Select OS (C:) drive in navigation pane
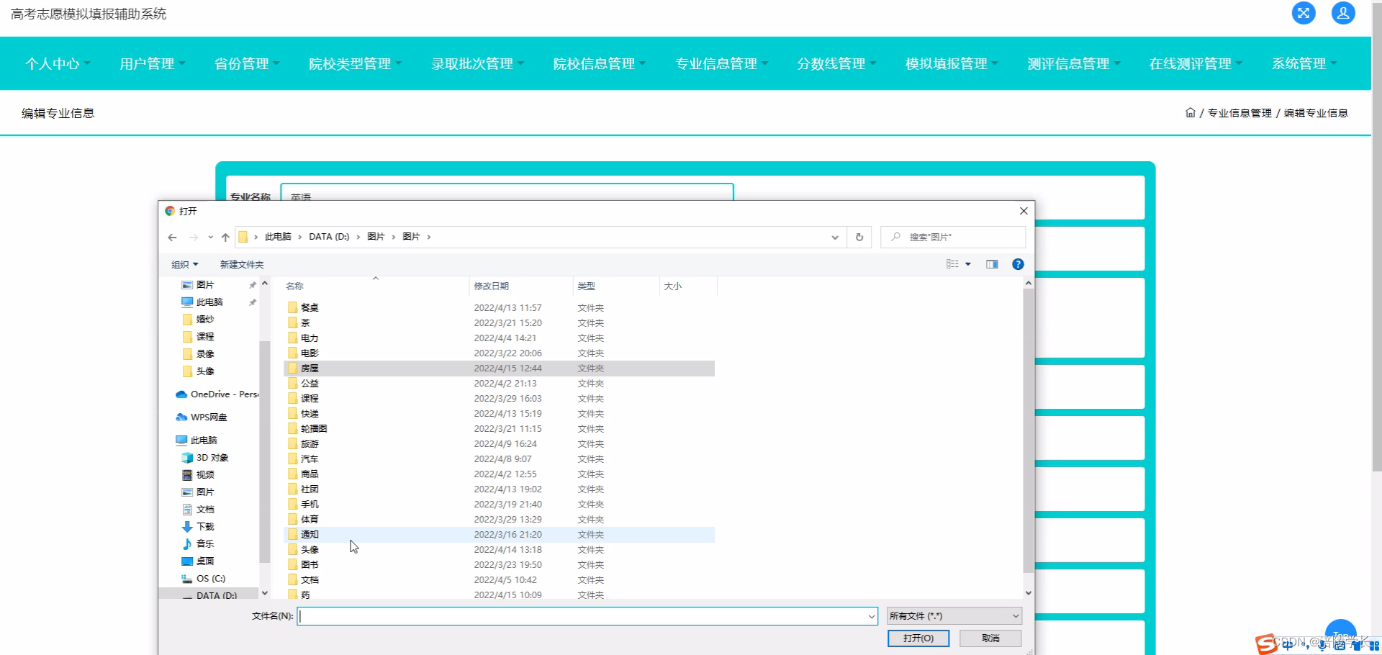Image resolution: width=1382 pixels, height=655 pixels. [204, 579]
